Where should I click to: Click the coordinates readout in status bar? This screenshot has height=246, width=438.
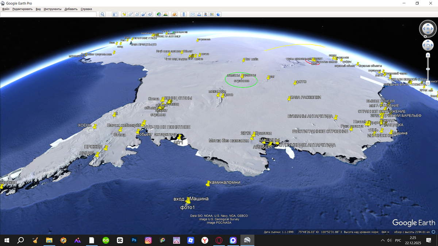point(320,232)
